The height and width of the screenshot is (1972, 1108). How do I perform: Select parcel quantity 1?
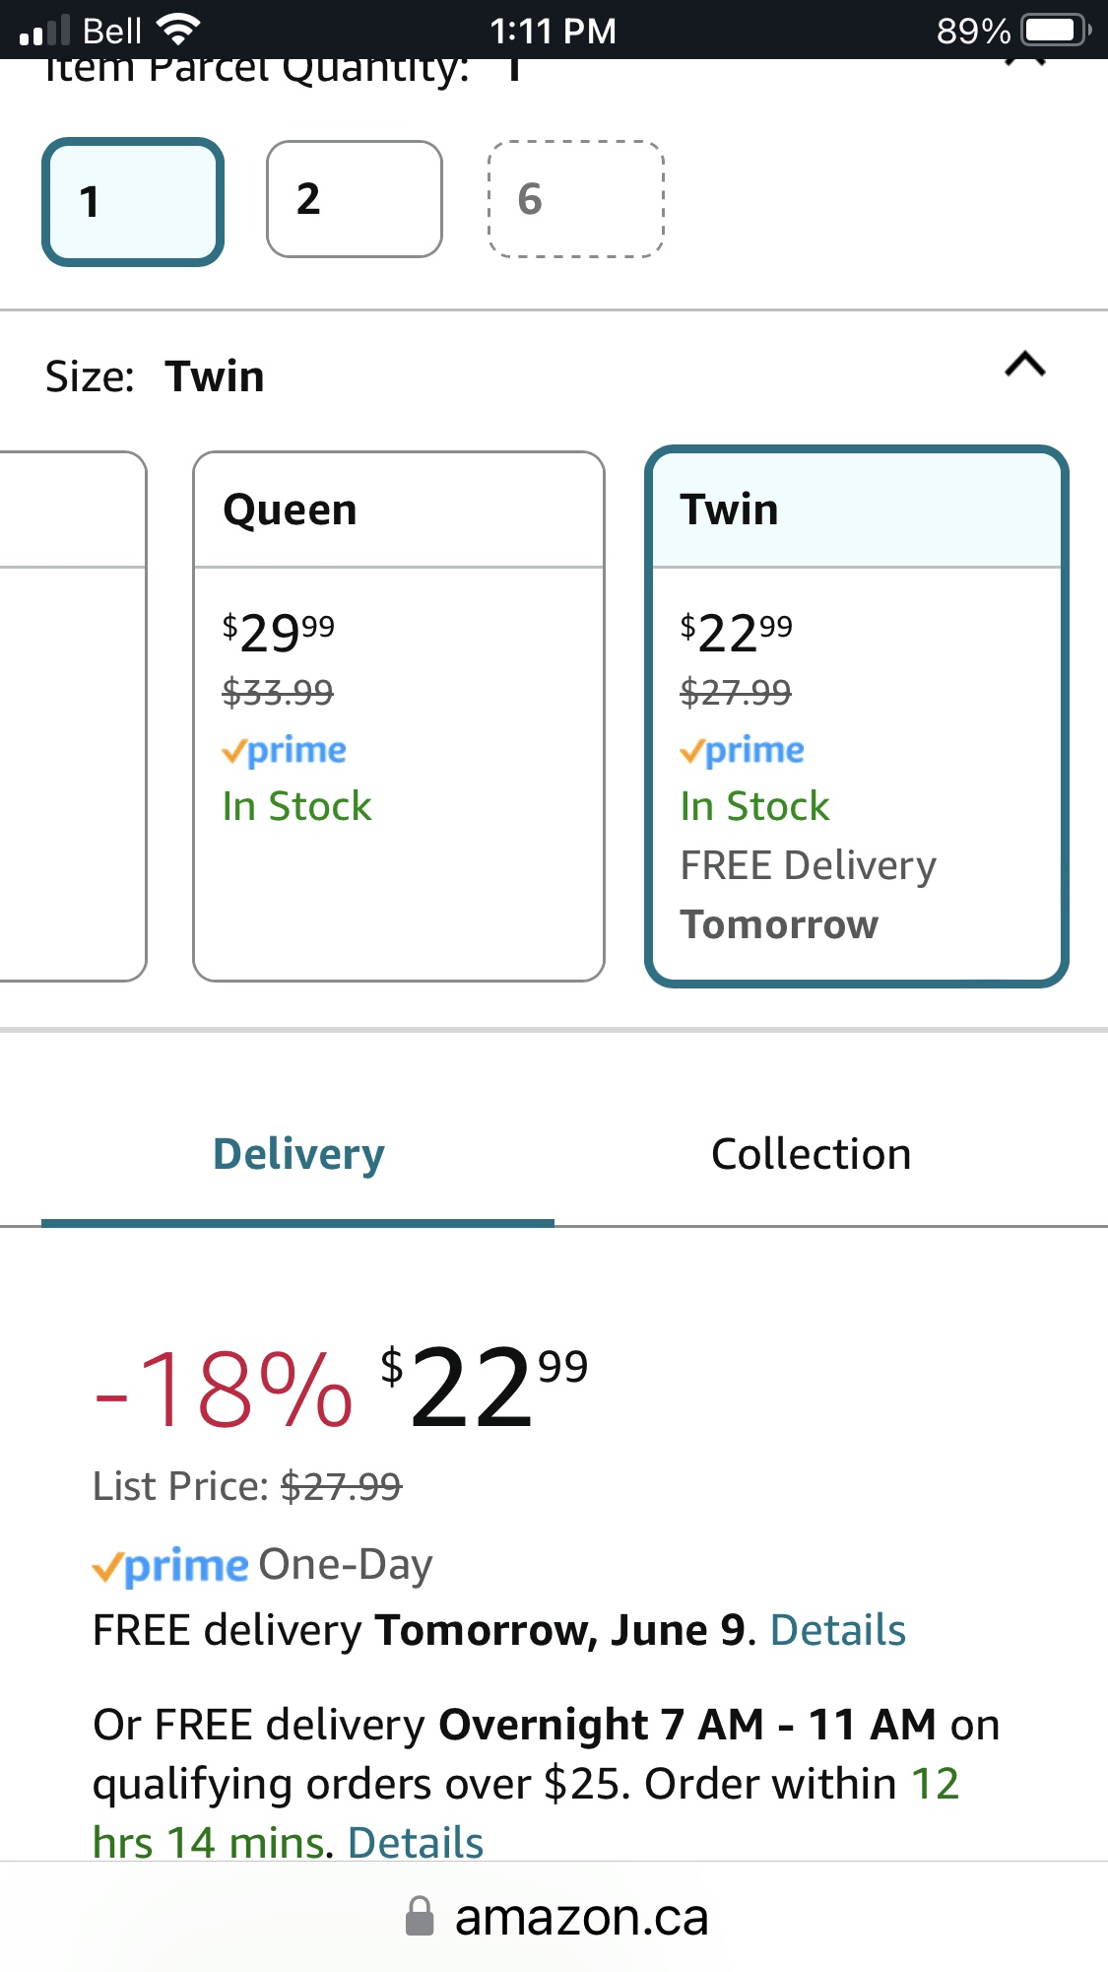coord(133,202)
